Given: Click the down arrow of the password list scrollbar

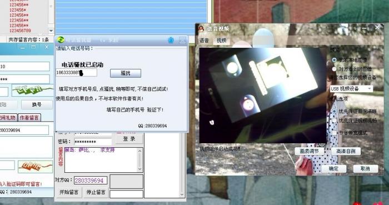Looking at the screenshot, I should [x=51, y=31].
